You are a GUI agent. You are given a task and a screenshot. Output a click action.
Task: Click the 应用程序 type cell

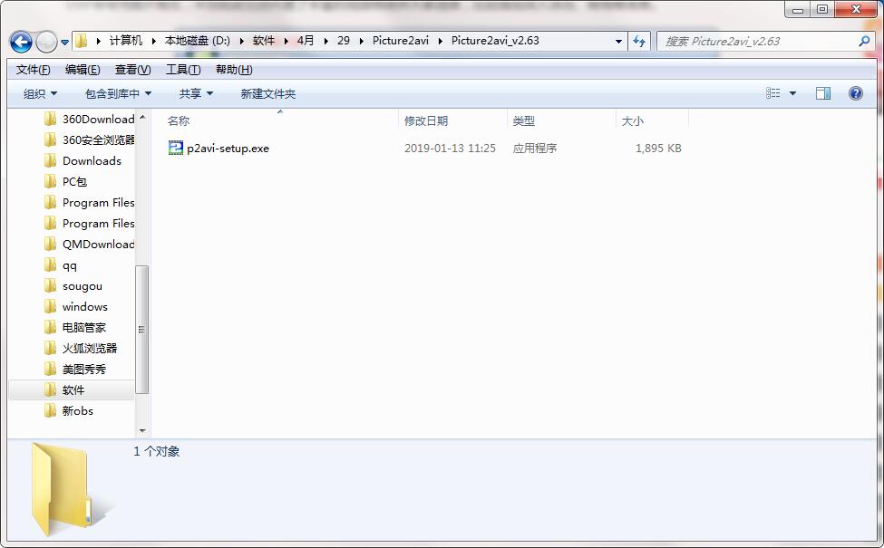point(534,149)
